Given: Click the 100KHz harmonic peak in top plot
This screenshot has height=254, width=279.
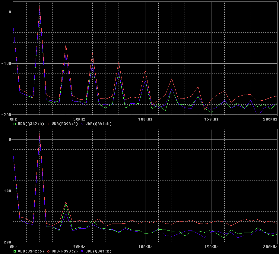Looking at the screenshot, I should click(x=145, y=71).
